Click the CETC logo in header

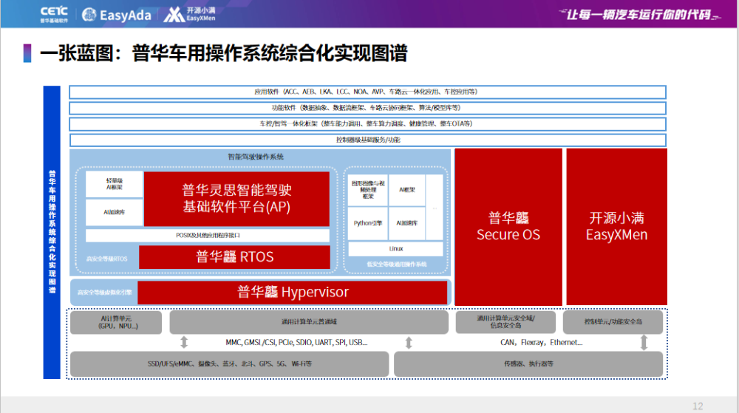coord(54,15)
